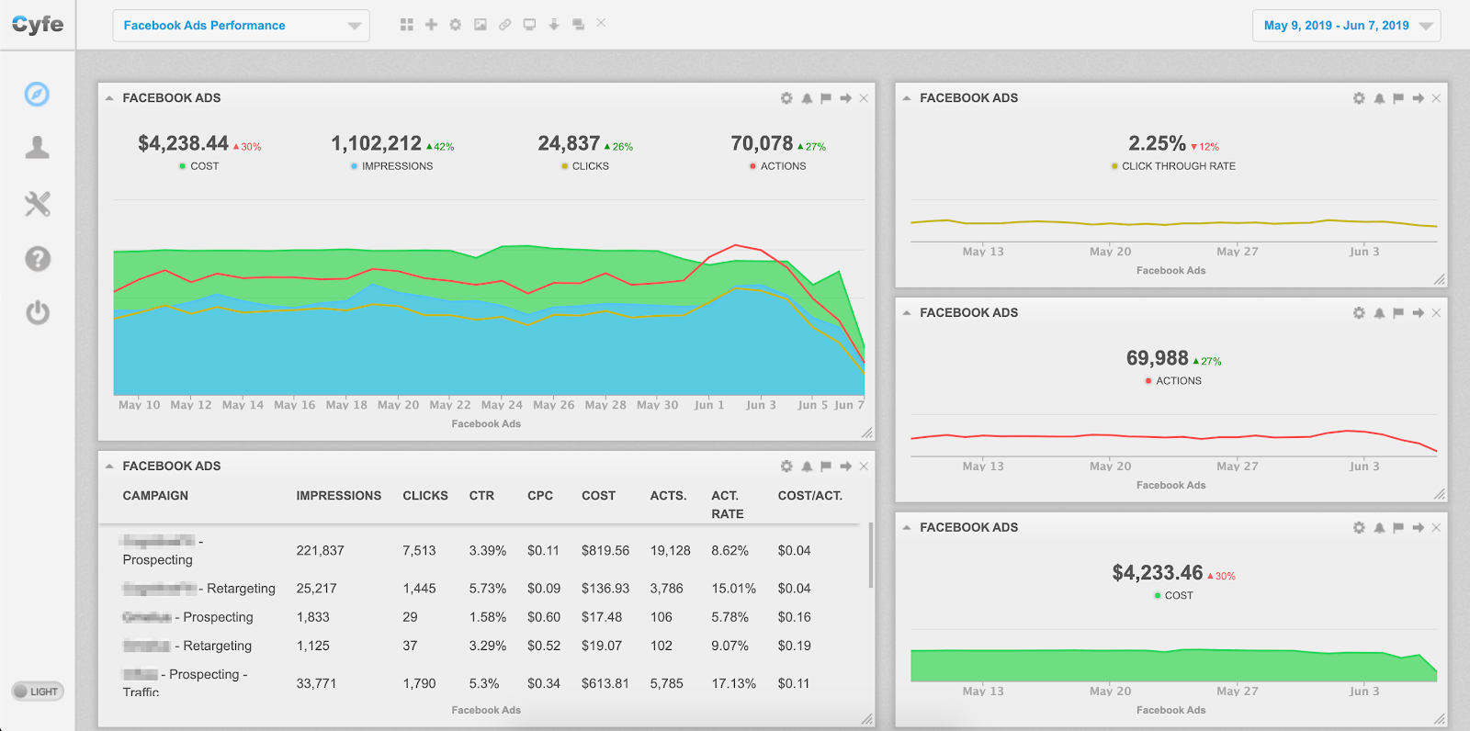The width and height of the screenshot is (1470, 731).
Task: Toggle IMPRESSIONS series in main chart legend
Action: click(x=391, y=166)
